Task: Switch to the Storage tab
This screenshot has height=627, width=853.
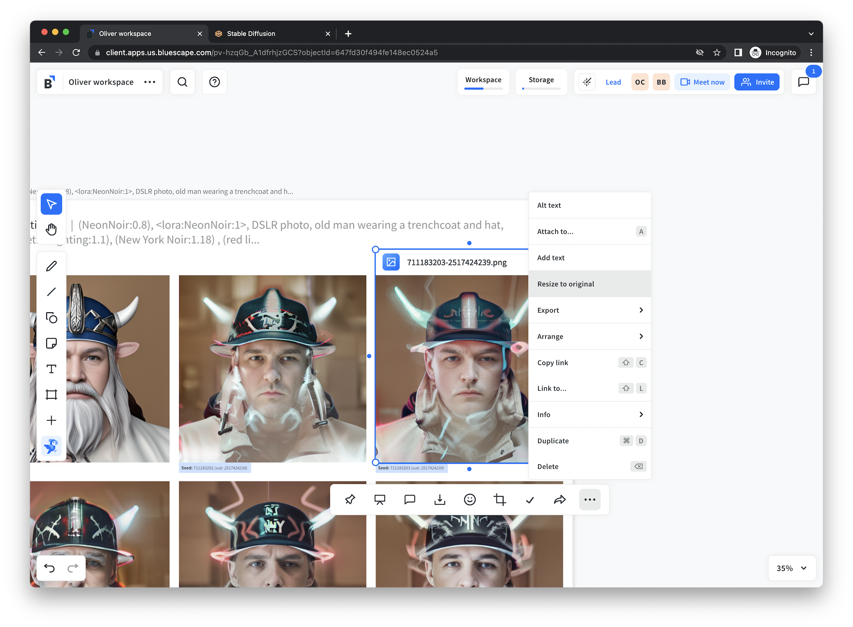Action: (541, 80)
